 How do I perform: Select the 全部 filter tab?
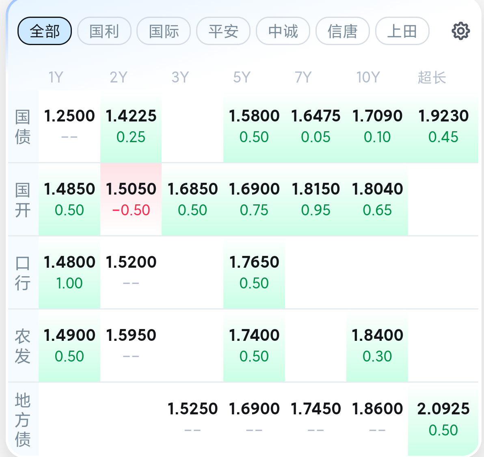45,31
